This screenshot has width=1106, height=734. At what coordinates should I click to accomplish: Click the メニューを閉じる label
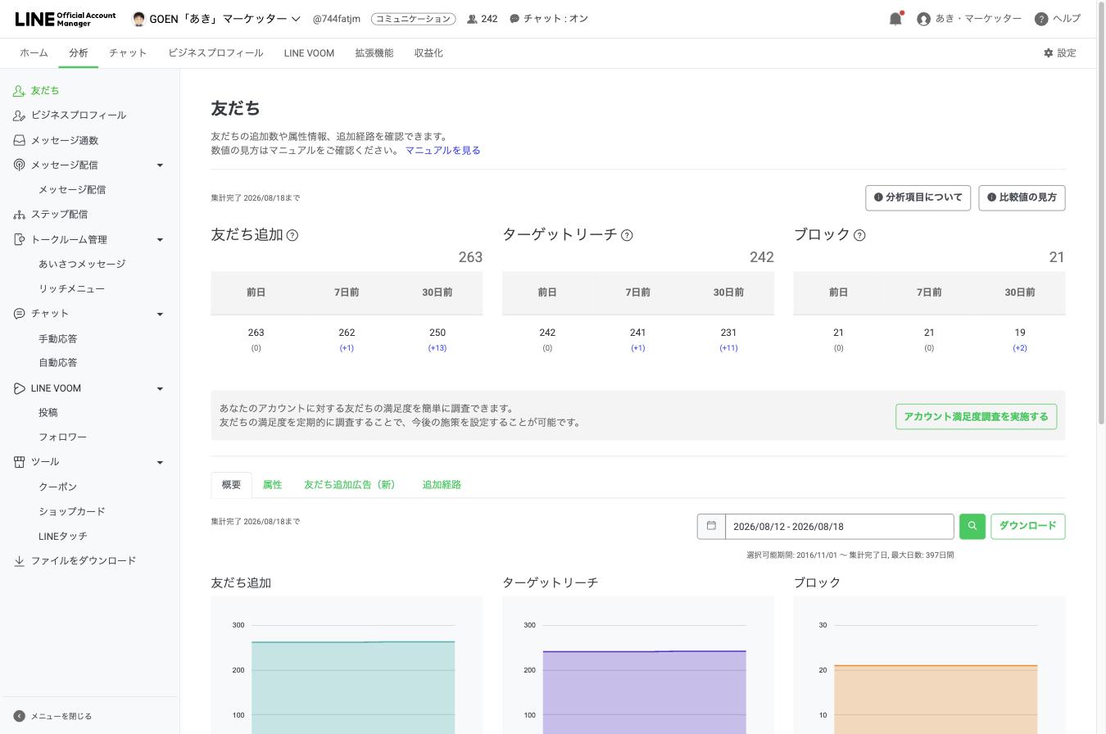point(61,716)
